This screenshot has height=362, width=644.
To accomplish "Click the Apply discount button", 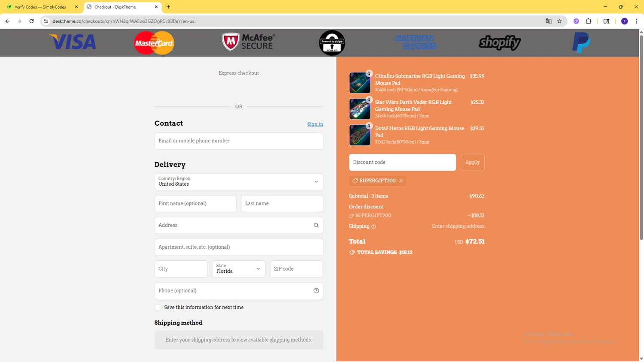I will click(x=473, y=163).
